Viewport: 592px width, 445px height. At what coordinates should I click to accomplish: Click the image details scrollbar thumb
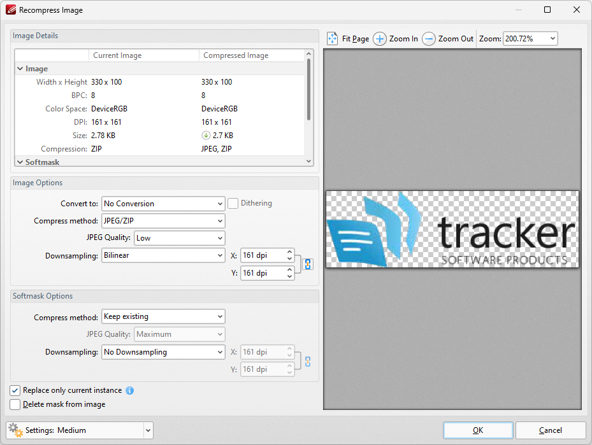309,90
